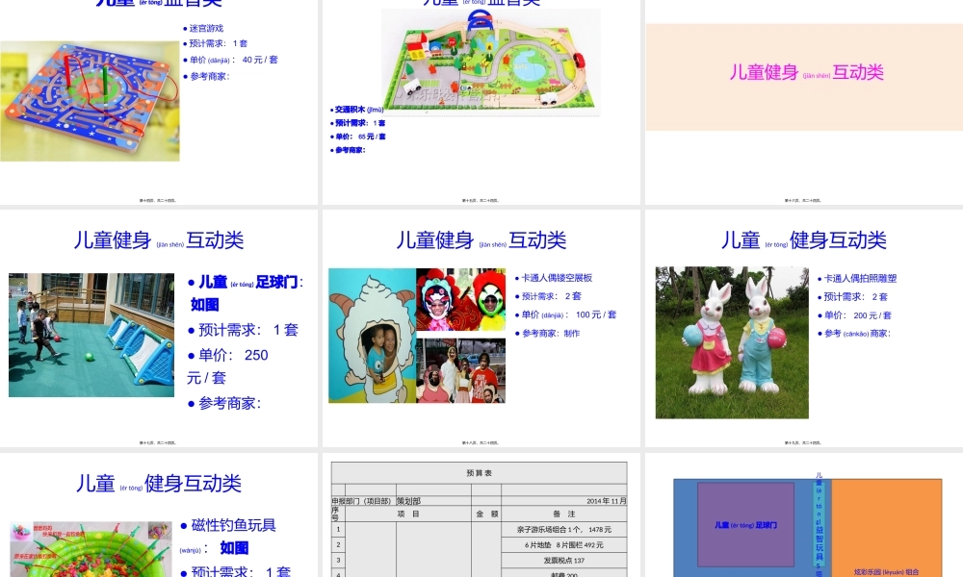Select the 亲子游乐场组合 1478元 table row
This screenshot has width=963, height=577.
(x=564, y=529)
